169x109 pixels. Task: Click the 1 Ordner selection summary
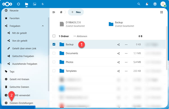click(x=64, y=36)
